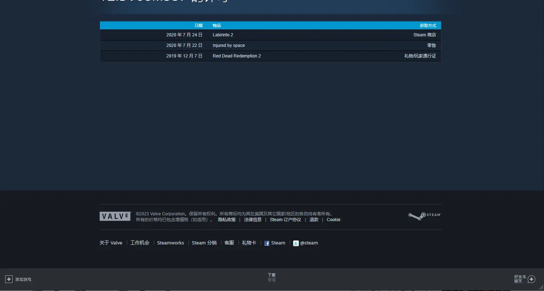The height and width of the screenshot is (291, 544).
Task: Open the Cookie link
Action: point(333,220)
